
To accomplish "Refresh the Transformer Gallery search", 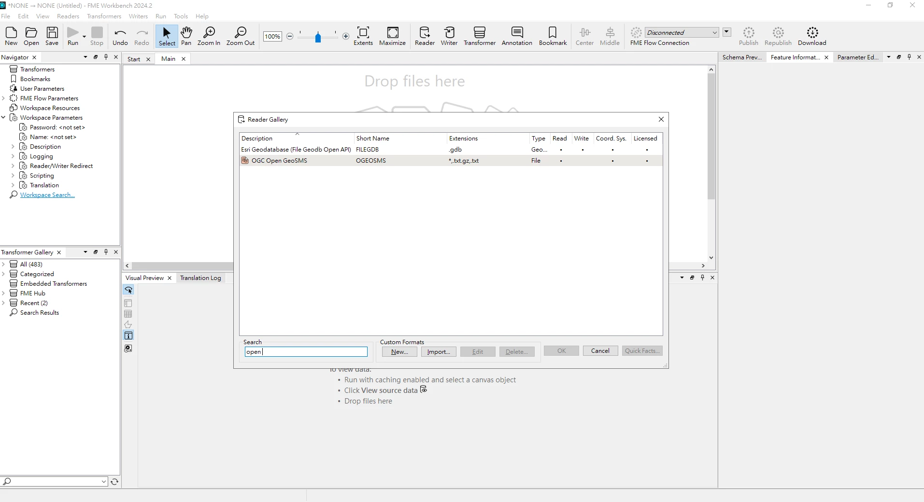I will point(114,482).
